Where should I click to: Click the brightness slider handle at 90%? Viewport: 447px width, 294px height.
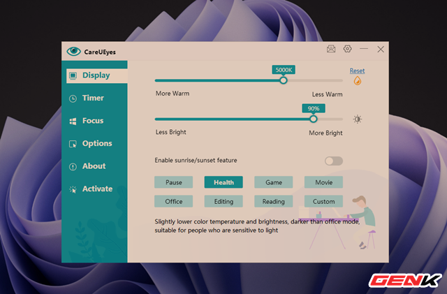point(314,119)
